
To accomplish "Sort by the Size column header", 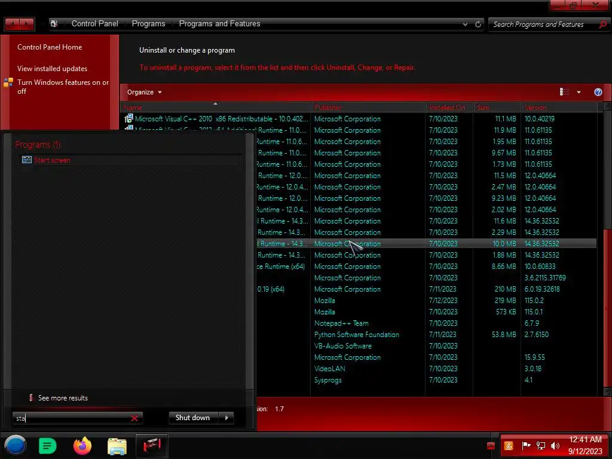I will pyautogui.click(x=497, y=107).
